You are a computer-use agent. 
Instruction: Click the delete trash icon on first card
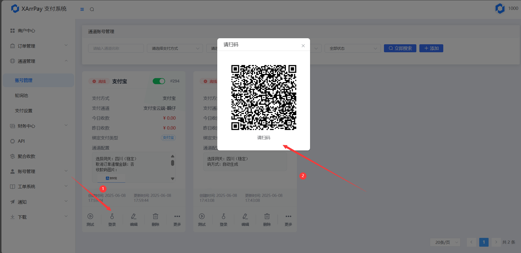(155, 216)
